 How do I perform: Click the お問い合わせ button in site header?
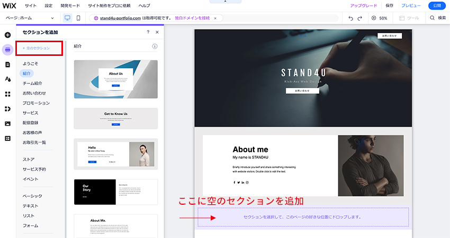coord(390,36)
